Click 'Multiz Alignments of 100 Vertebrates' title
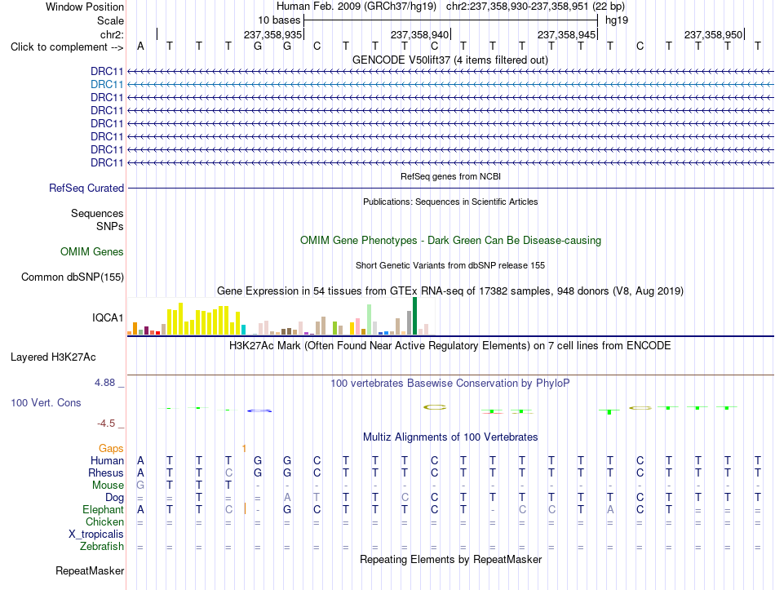Screen dimensions: 775x590 click(x=450, y=437)
